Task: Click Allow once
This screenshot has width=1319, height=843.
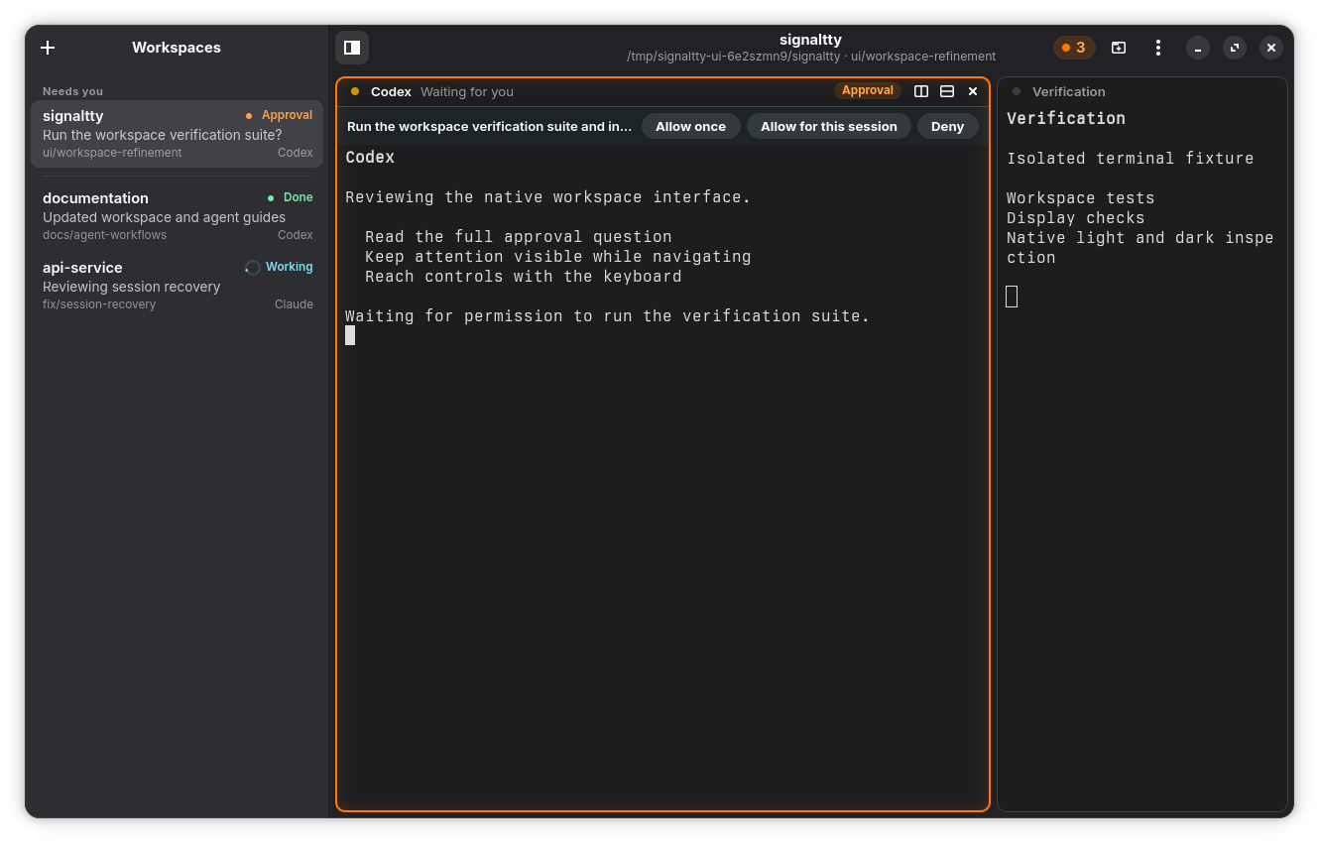Action: click(x=691, y=126)
